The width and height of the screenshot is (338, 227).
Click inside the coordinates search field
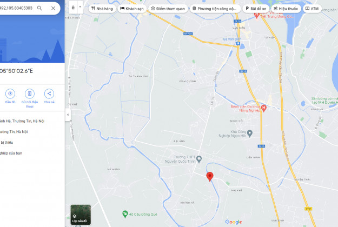click(x=16, y=8)
